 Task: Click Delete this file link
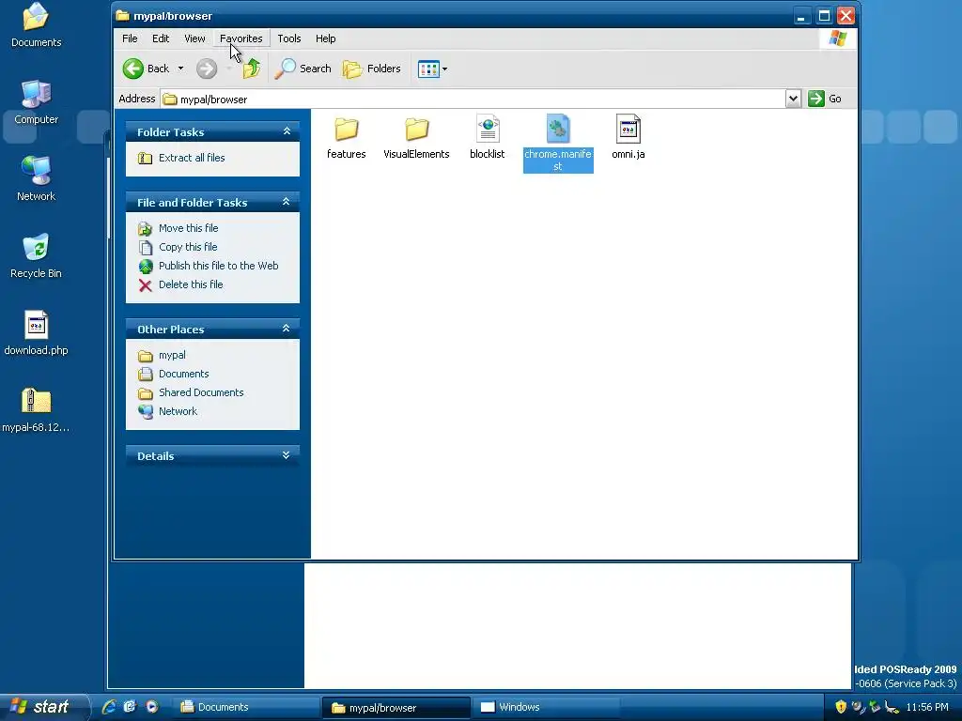coord(190,284)
